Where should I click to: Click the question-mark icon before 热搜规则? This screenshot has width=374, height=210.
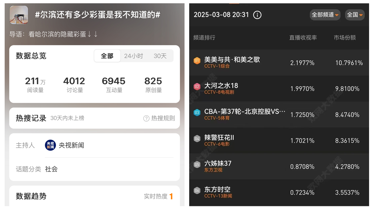click(x=146, y=118)
